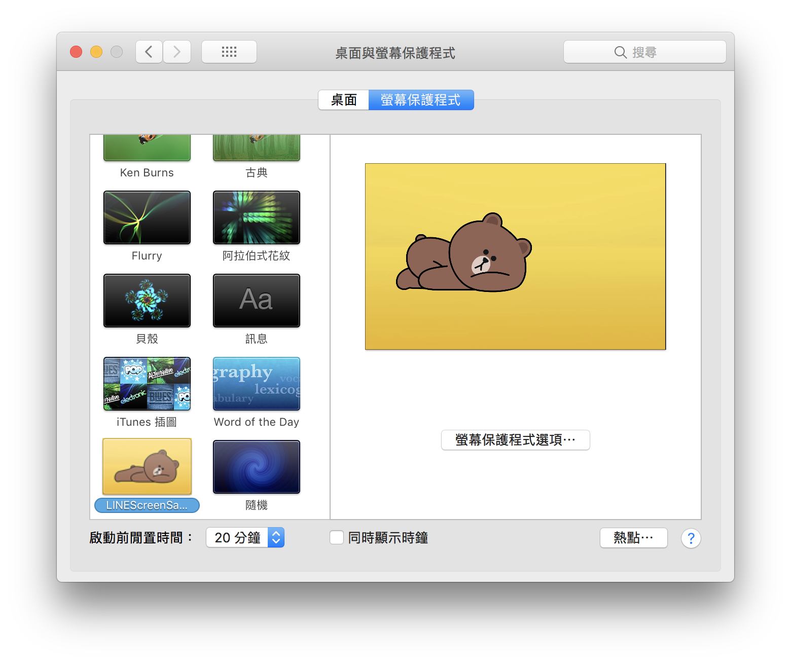Open 螢幕保護程式選項 options button
Screen dimensions: 791x663
tap(516, 440)
